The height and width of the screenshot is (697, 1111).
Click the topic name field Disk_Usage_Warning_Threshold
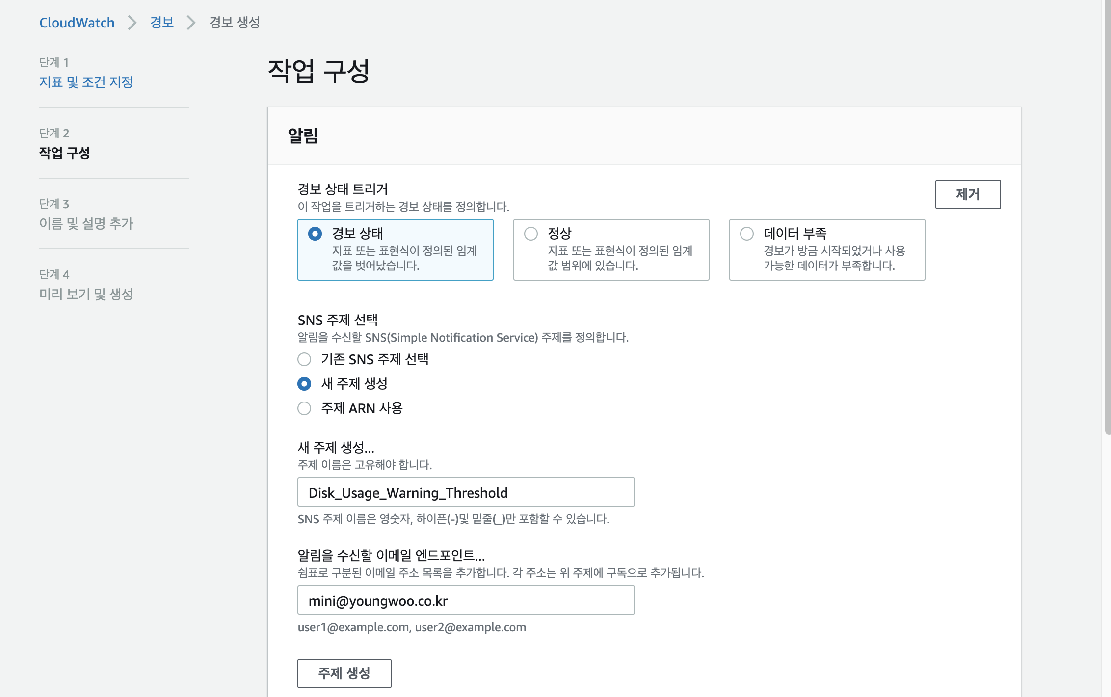[x=466, y=492]
